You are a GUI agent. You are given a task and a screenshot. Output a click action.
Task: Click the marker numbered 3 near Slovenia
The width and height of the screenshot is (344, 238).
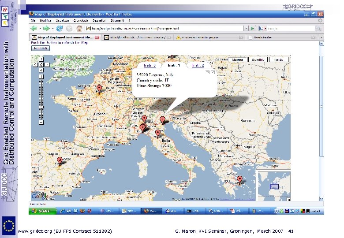click(162, 120)
